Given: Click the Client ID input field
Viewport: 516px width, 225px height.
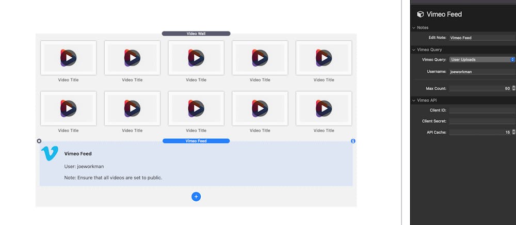Looking at the screenshot, I should (x=482, y=110).
